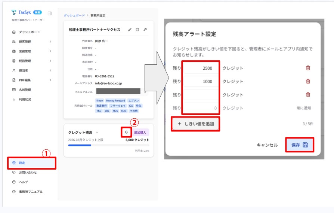Click the ICS tool tag
The height and width of the screenshot is (213, 334).
pos(131,106)
